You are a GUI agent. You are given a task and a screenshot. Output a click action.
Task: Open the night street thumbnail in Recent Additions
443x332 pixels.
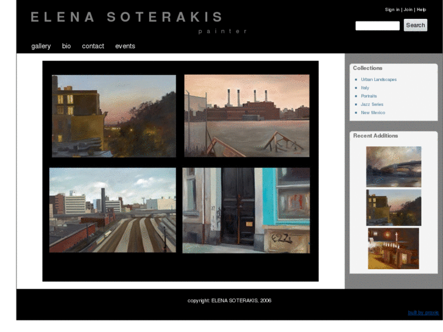pyautogui.click(x=393, y=249)
